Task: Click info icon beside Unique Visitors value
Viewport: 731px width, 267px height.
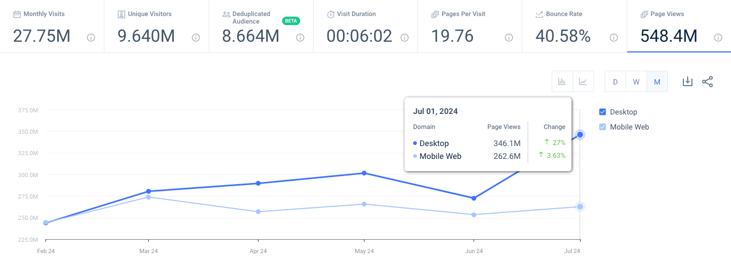Action: tap(196, 37)
